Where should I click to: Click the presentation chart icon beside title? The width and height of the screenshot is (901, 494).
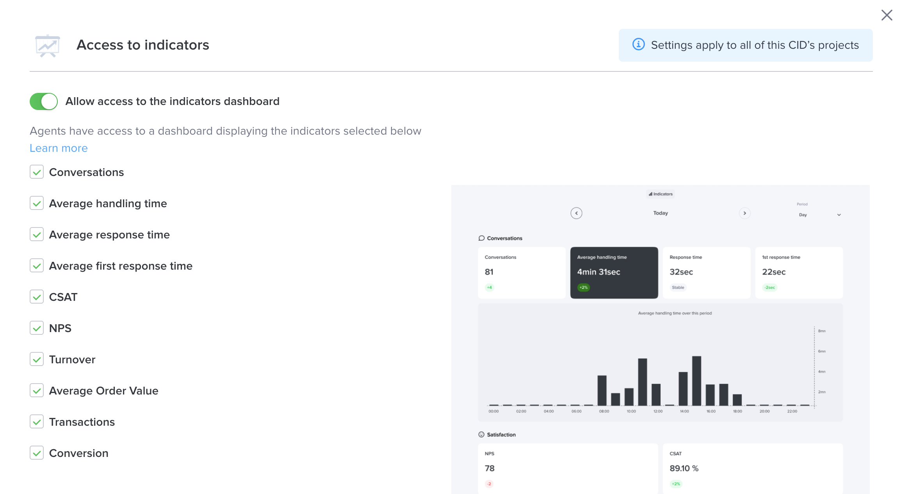pyautogui.click(x=48, y=46)
